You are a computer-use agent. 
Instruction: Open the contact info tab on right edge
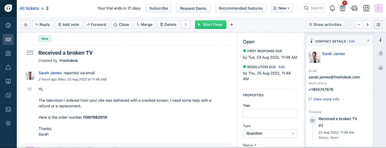pos(380,39)
